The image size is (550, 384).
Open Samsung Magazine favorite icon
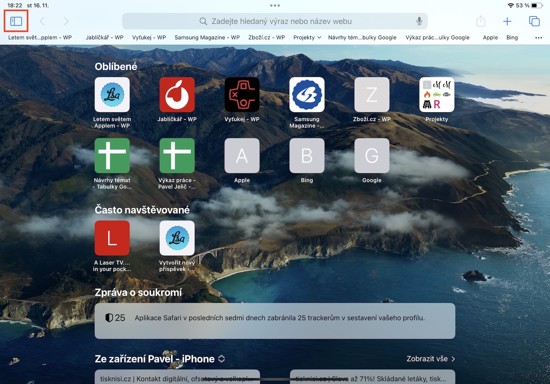[x=307, y=95]
